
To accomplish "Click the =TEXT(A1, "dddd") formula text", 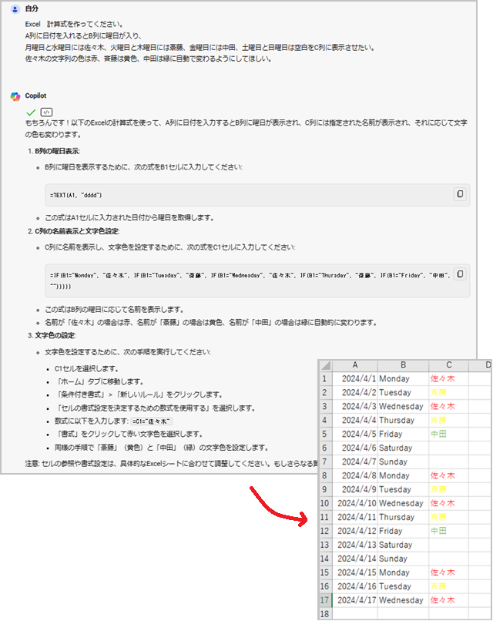I will [x=76, y=195].
